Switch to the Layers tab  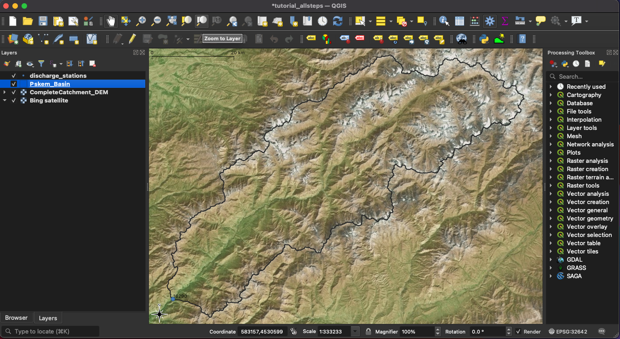48,318
